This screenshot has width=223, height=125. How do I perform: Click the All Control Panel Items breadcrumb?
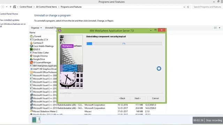[46, 7]
